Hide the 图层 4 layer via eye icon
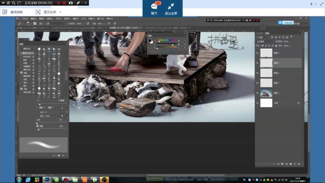The height and width of the screenshot is (183, 325). 257,53
